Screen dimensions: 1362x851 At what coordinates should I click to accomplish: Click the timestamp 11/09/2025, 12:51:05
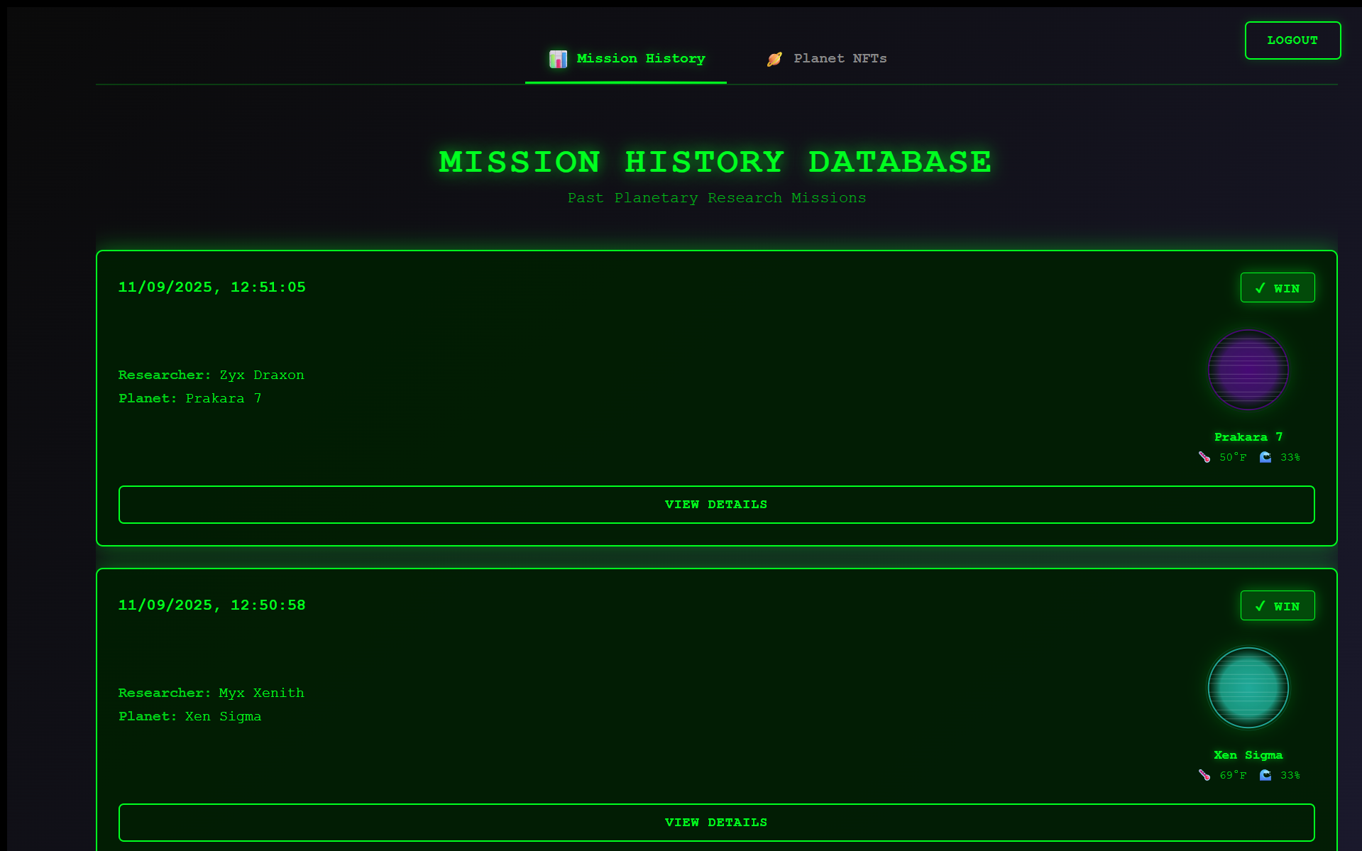[x=212, y=287]
